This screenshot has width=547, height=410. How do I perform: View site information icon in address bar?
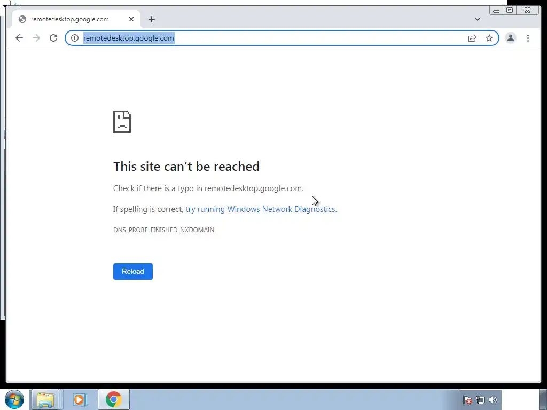pyautogui.click(x=75, y=38)
